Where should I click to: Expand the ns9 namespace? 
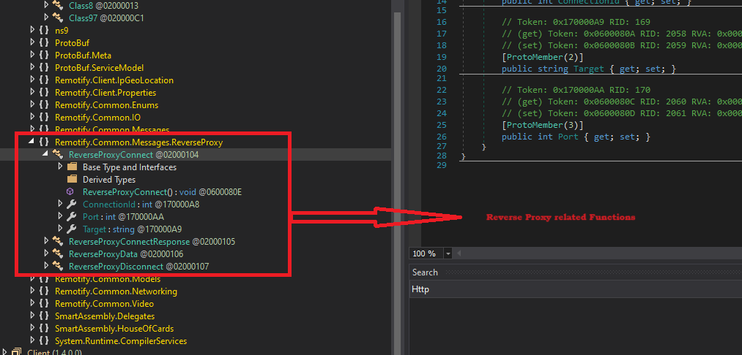click(32, 30)
